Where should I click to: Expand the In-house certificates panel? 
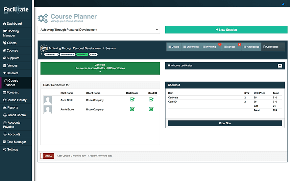[x=280, y=66]
